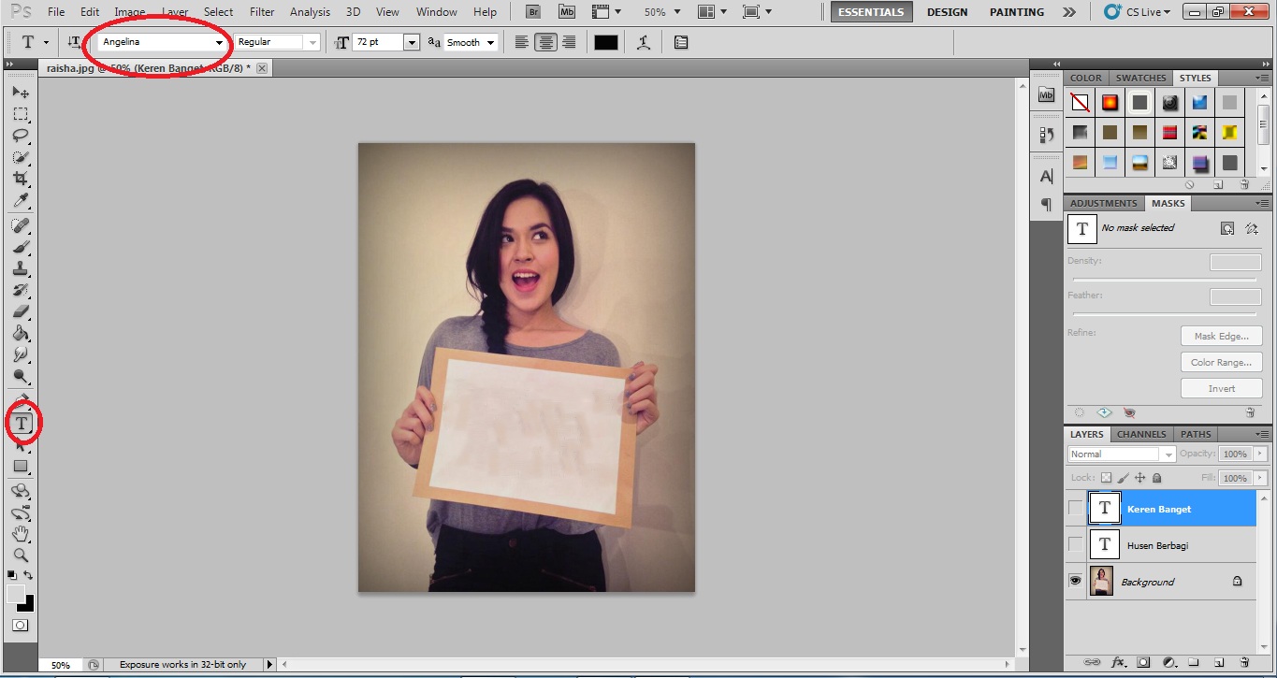Add a layer mask
The width and height of the screenshot is (1277, 678).
tap(1143, 662)
